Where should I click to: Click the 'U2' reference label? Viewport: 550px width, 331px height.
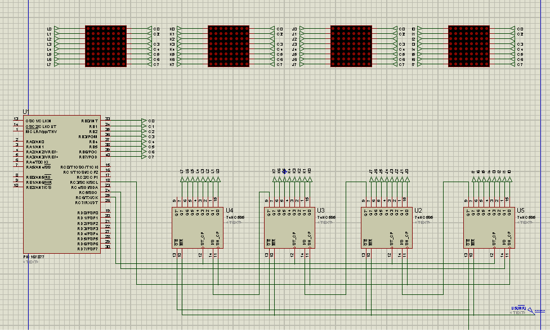[x=418, y=210]
